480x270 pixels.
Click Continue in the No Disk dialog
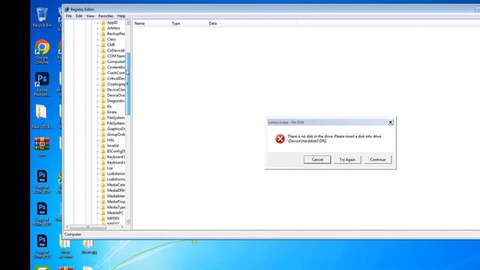(378, 160)
